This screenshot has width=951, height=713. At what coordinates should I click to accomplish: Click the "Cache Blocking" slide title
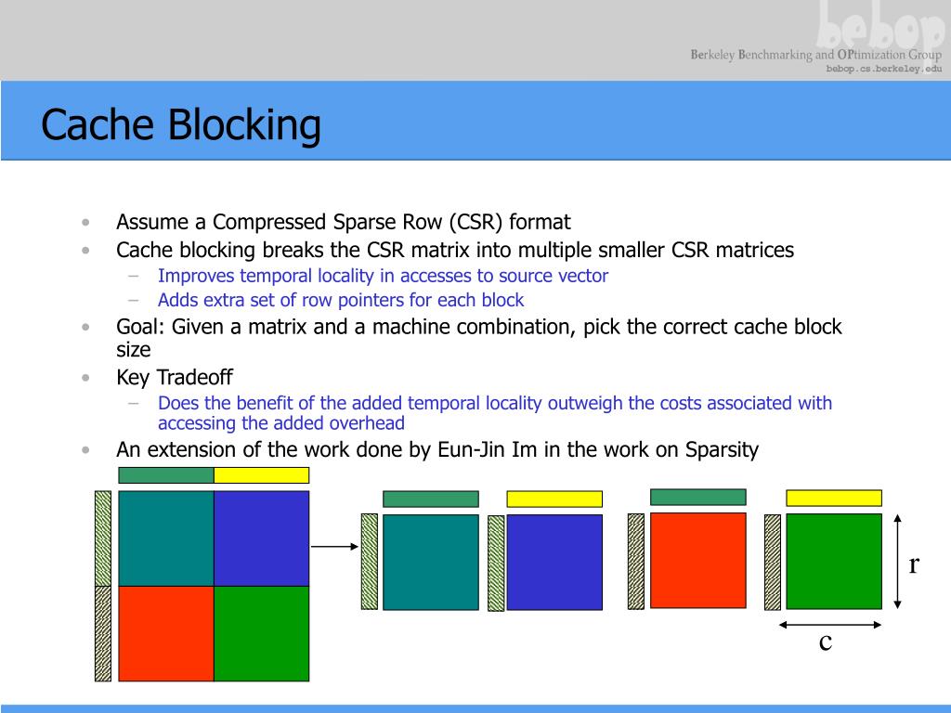181,125
